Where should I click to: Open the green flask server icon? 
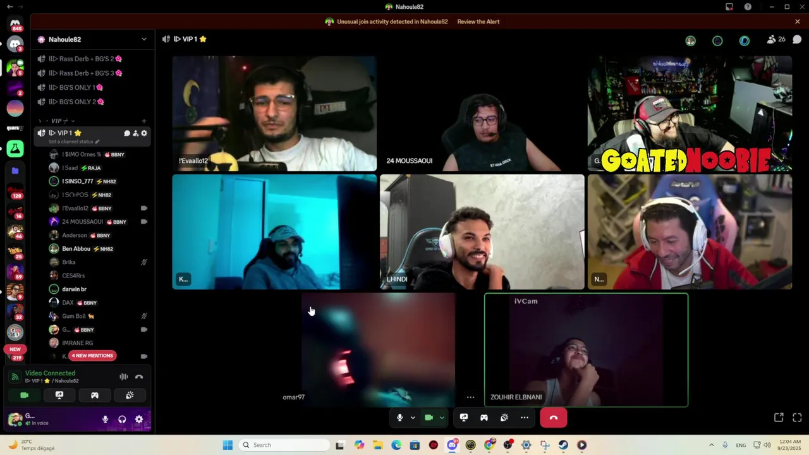15,149
